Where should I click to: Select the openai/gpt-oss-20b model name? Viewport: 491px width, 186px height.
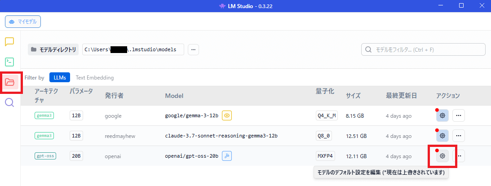point(192,155)
